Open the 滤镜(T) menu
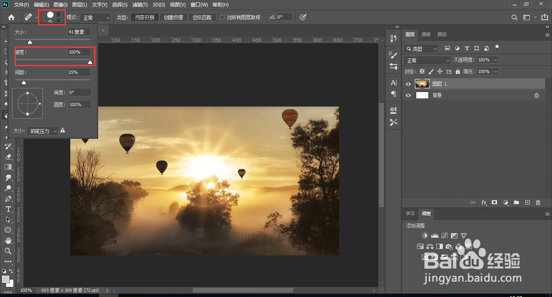Screen dimensions: 552x297 pyautogui.click(x=140, y=5)
